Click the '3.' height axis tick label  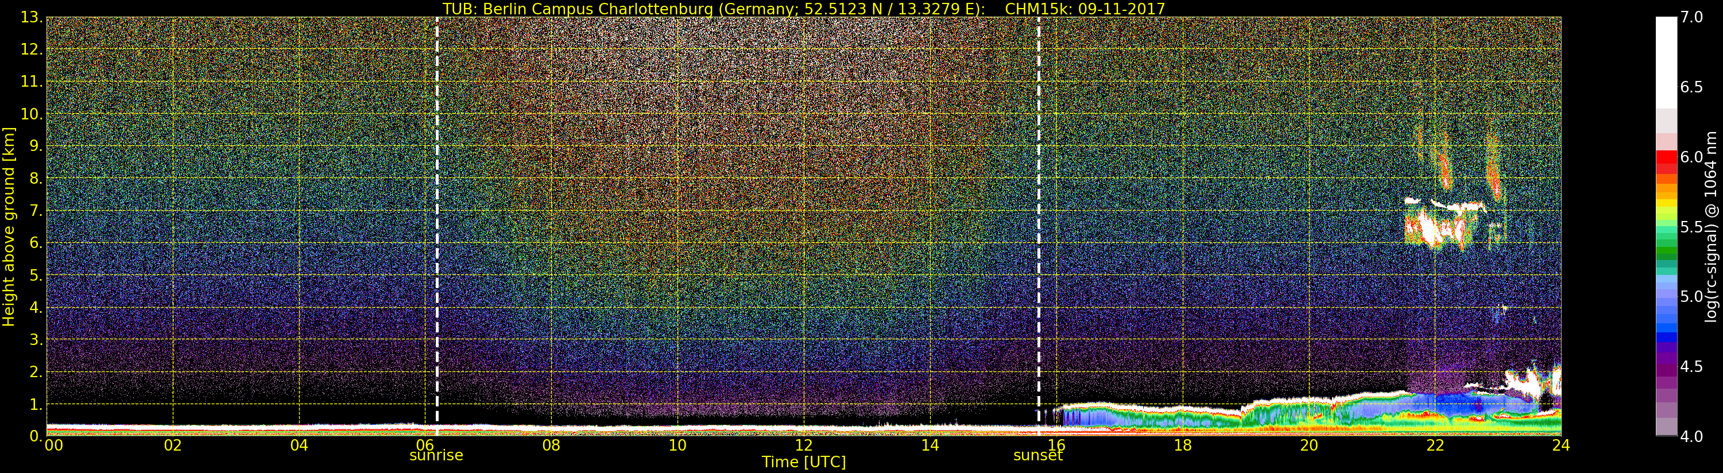pos(36,339)
